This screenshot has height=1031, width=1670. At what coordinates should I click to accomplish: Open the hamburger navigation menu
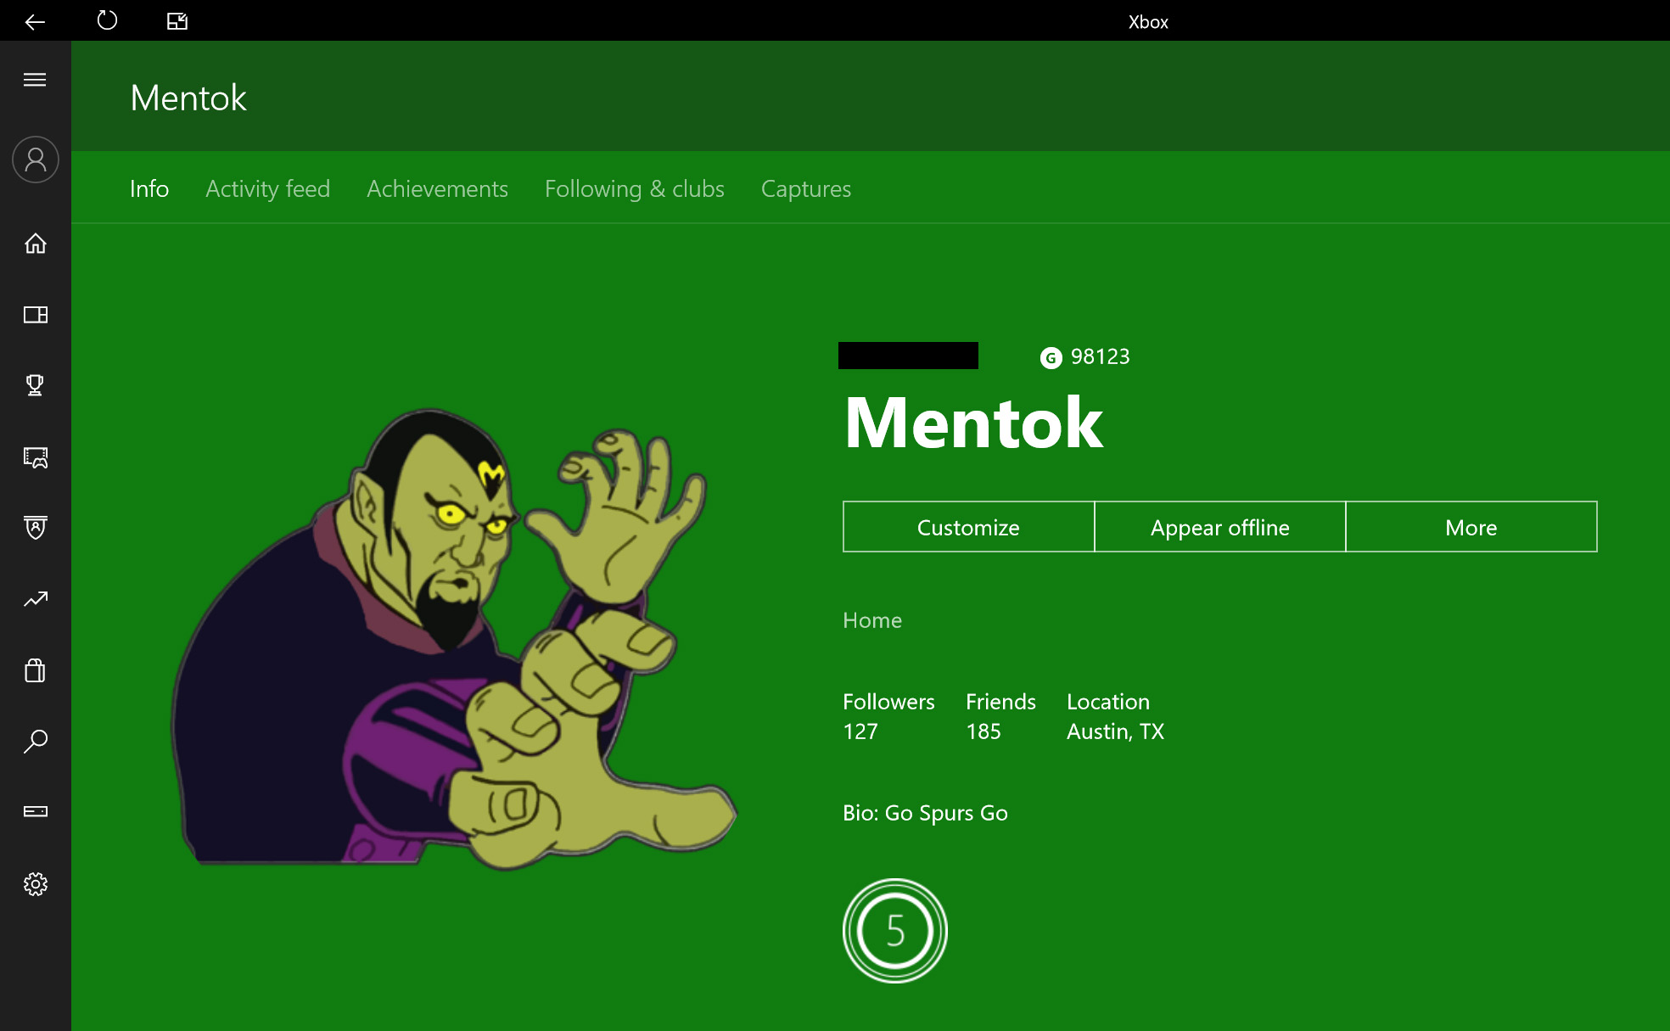click(35, 80)
